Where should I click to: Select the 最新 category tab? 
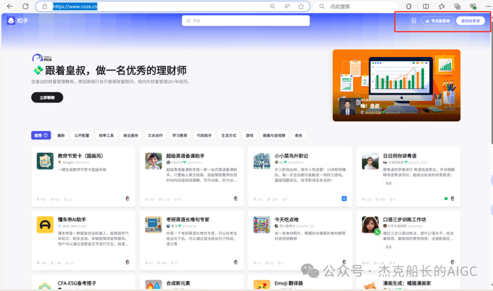pyautogui.click(x=61, y=135)
